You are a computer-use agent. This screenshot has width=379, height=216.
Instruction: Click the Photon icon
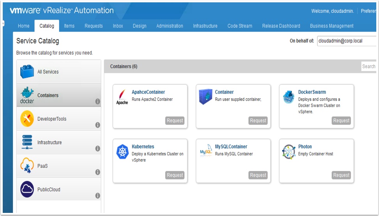(289, 152)
